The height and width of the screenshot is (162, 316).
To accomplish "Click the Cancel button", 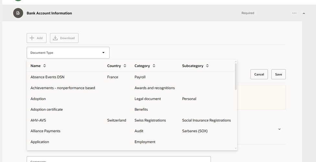I will point(259,74).
